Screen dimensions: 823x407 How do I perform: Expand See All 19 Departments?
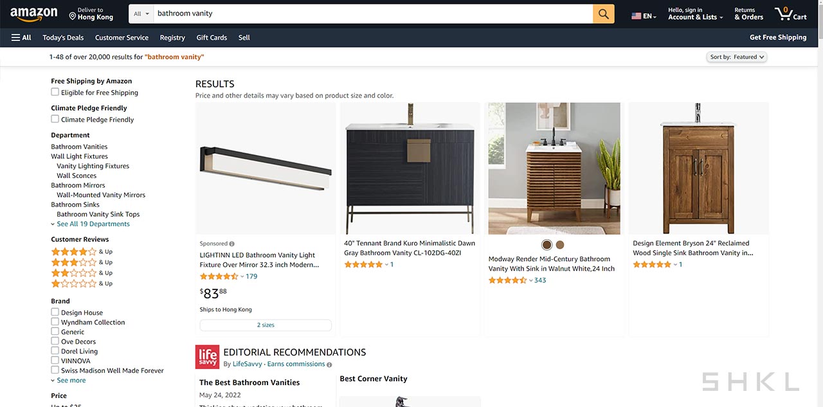click(91, 224)
